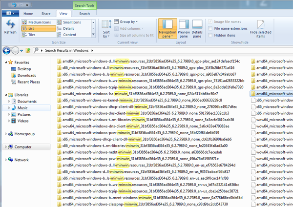
Task: Select the View ribbon tab
Action: pos(63,14)
